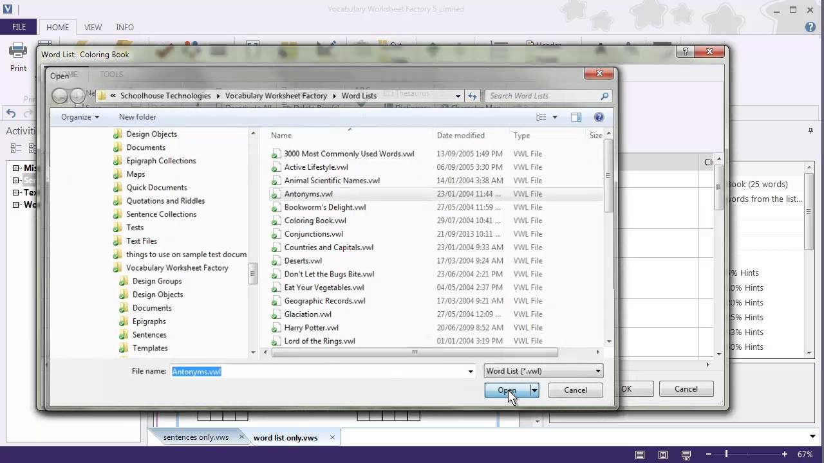Cancel the Open file dialog
The height and width of the screenshot is (463, 824).
576,390
